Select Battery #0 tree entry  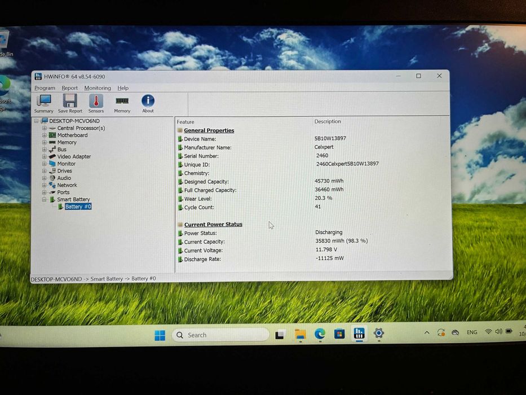pos(78,207)
